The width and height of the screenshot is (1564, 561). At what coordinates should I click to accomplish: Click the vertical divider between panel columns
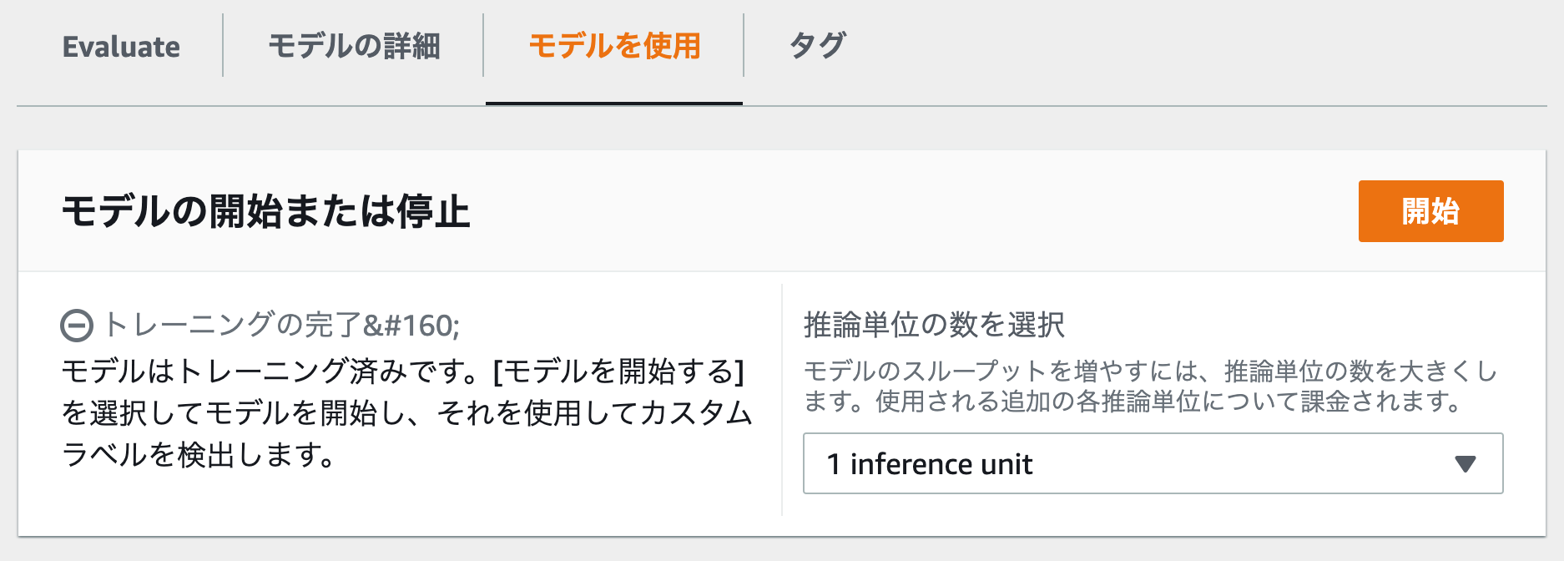click(782, 401)
